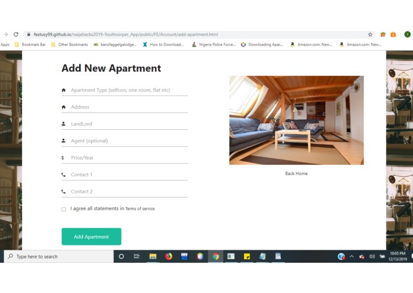The height and width of the screenshot is (293, 413).
Task: Click dollar icon beside Price/Year
Action: click(x=62, y=158)
